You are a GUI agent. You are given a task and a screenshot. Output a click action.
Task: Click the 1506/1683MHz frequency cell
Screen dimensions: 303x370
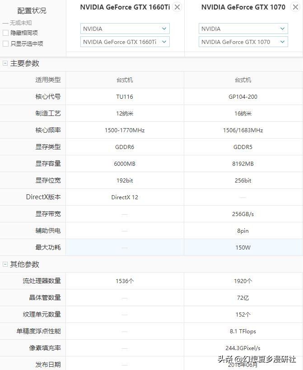(x=243, y=130)
